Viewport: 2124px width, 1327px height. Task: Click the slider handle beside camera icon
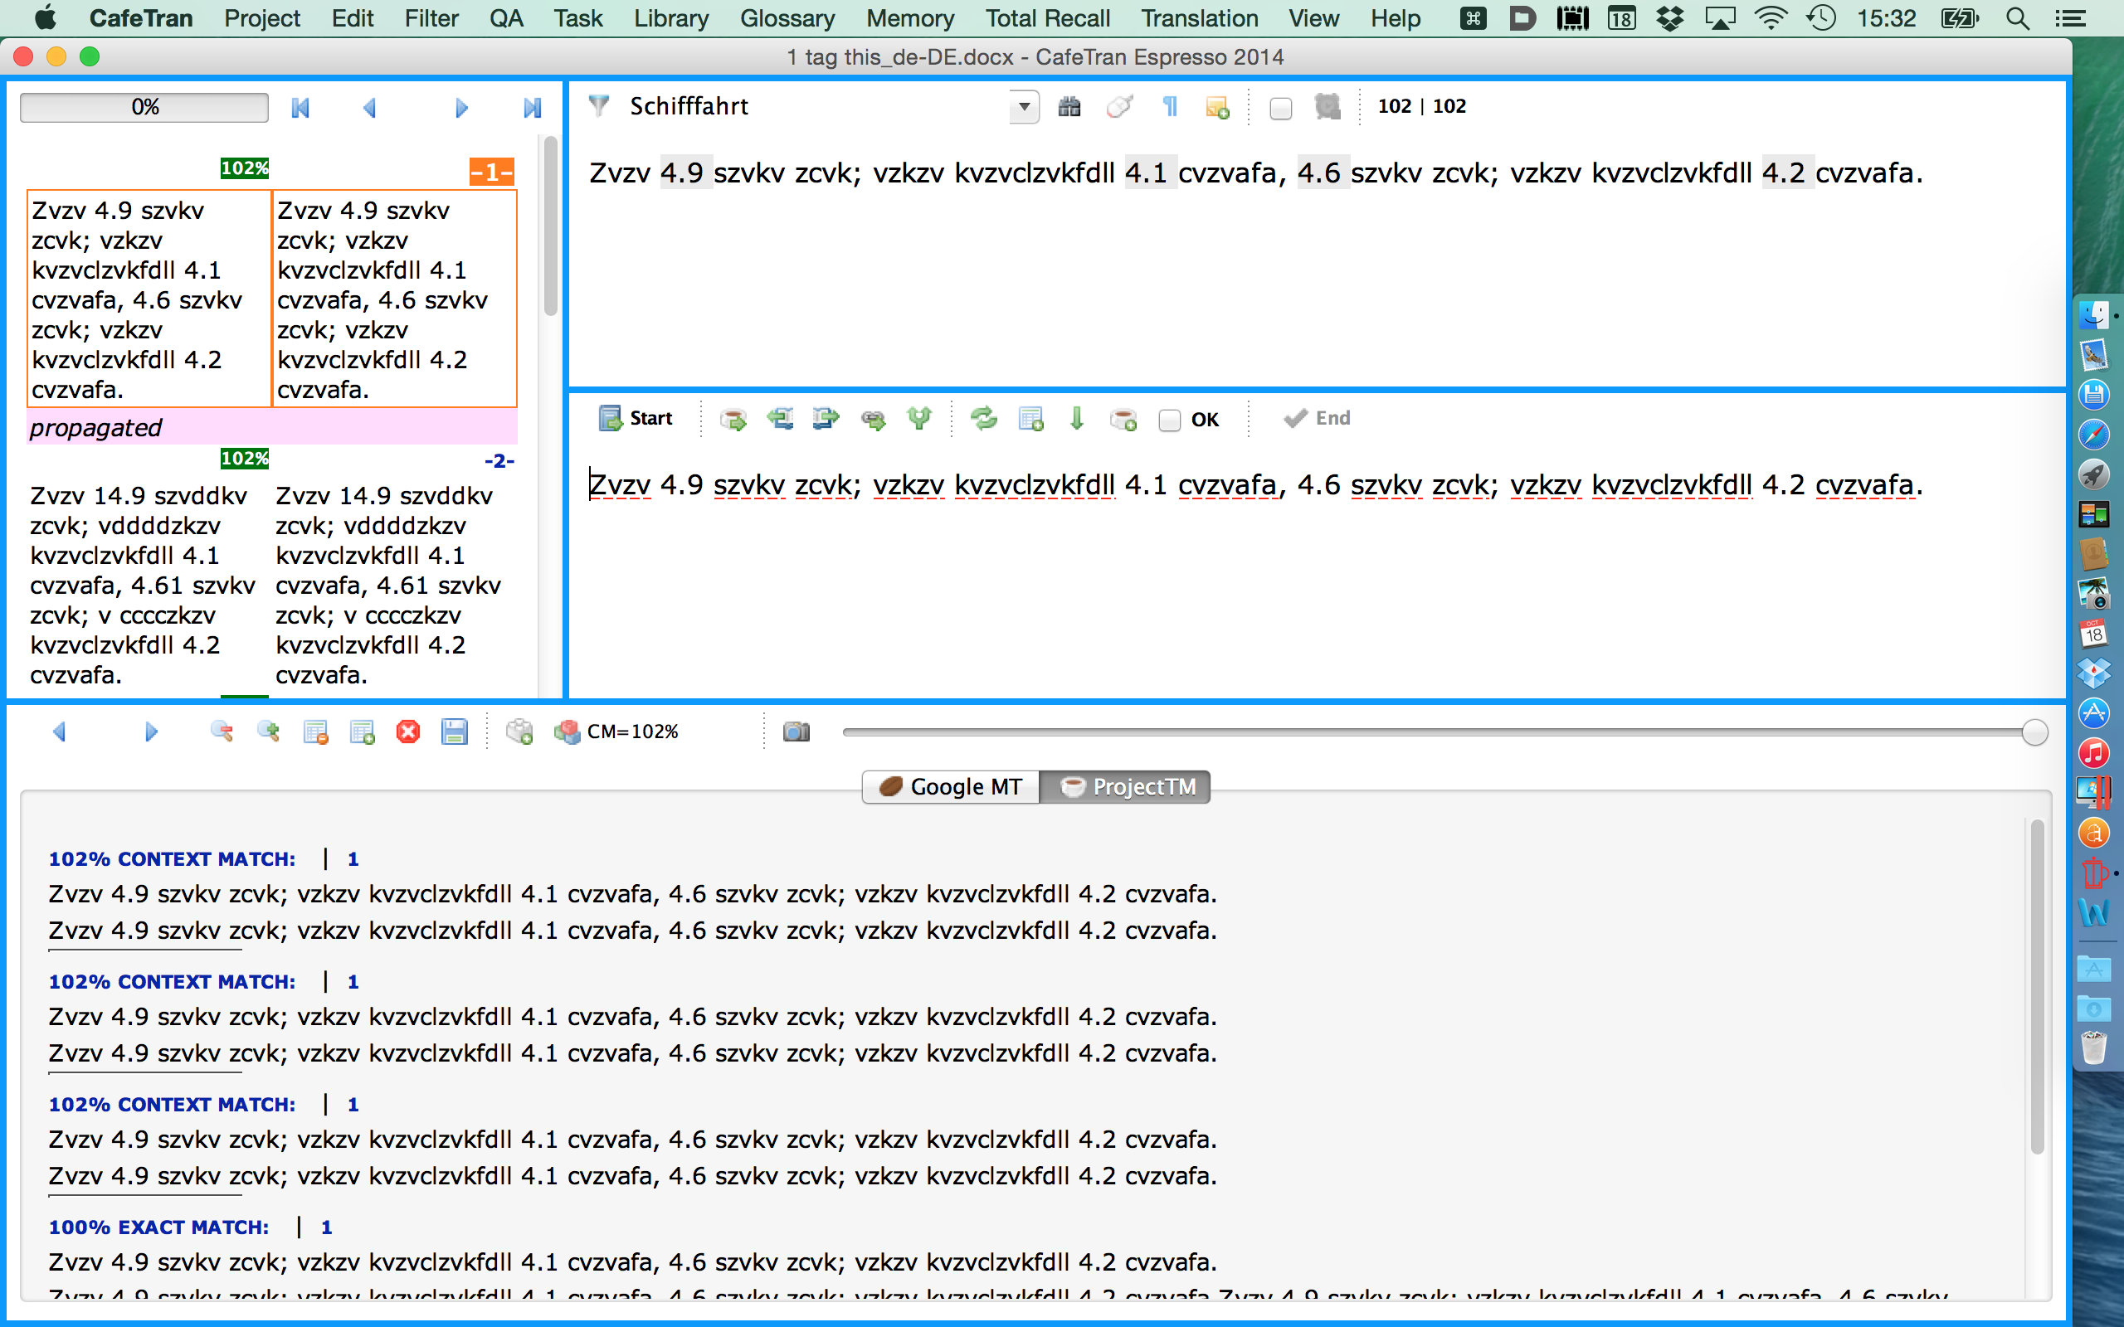click(2034, 732)
